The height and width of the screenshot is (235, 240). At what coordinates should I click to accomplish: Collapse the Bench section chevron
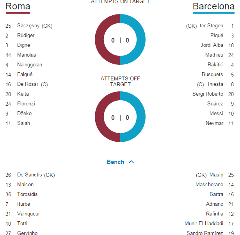point(131,162)
